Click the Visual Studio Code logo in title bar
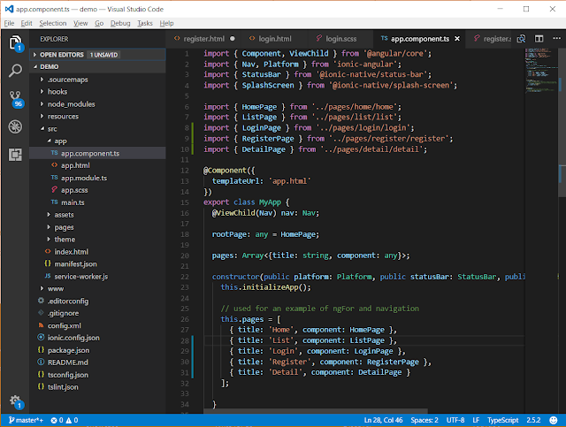The image size is (566, 427). coord(9,9)
